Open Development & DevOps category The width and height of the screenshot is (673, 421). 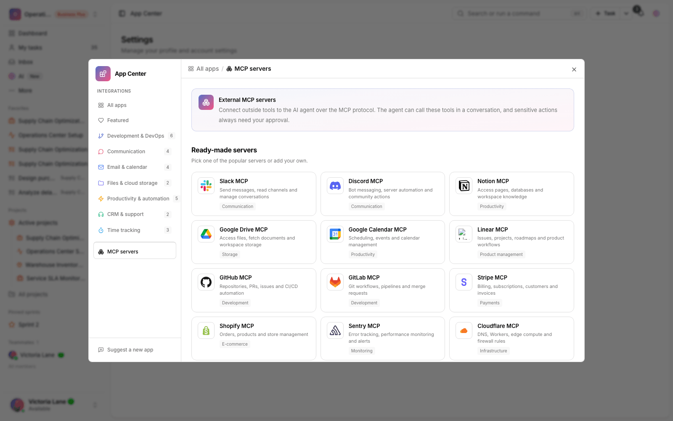pyautogui.click(x=135, y=136)
